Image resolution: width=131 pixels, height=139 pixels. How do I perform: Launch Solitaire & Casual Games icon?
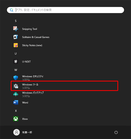click(16, 37)
